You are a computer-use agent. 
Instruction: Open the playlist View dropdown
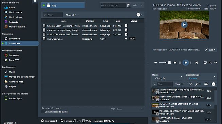(179, 84)
